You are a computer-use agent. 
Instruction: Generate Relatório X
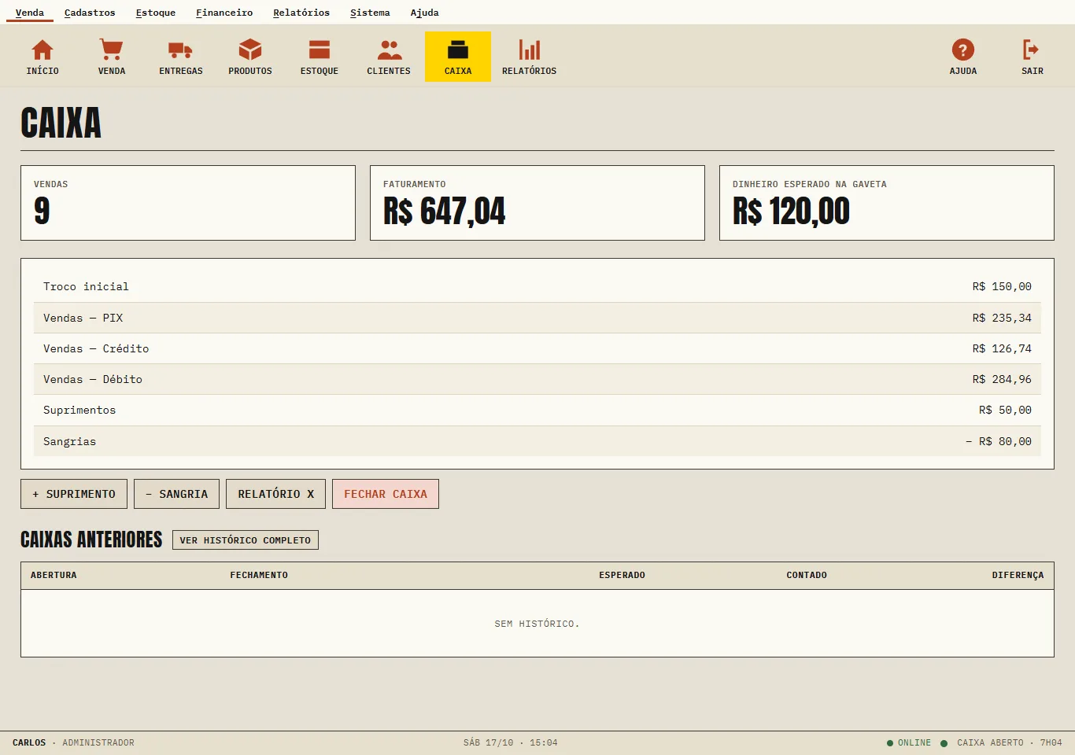[x=276, y=494]
